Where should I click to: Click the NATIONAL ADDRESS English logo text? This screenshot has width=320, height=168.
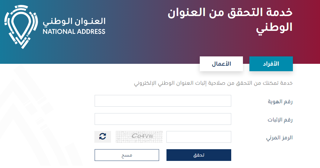pos(74,32)
